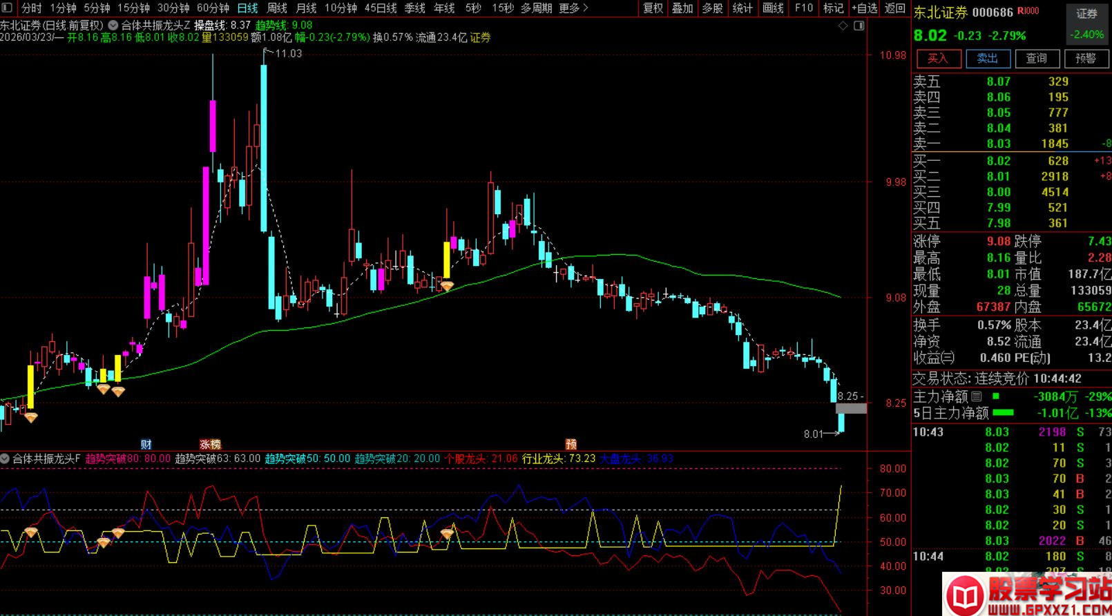Click the yellow 证券 sector link in chart header
Screen dimensions: 1112x616
click(480, 37)
